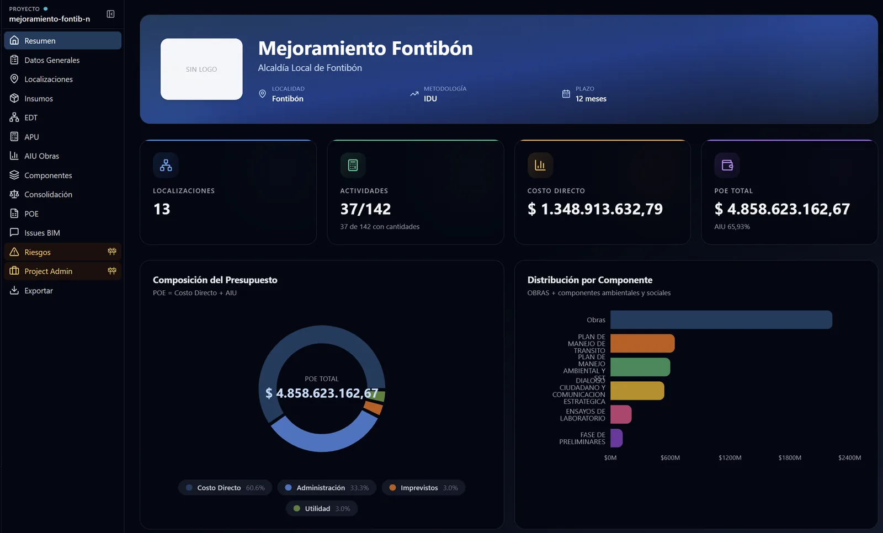
Task: Go to Datos Generales
Action: pos(62,60)
